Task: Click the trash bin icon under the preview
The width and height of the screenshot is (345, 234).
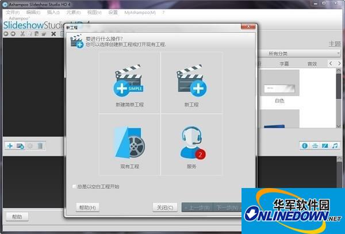Action: point(40,146)
